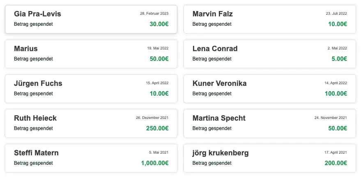Click Ruth Heieck donor name
This screenshot has width=363, height=177.
point(35,118)
